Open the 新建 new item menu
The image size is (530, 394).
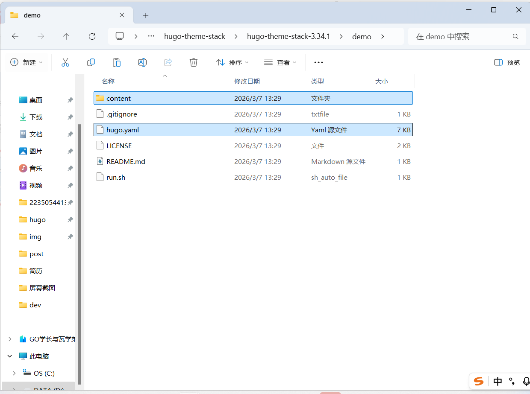click(26, 62)
